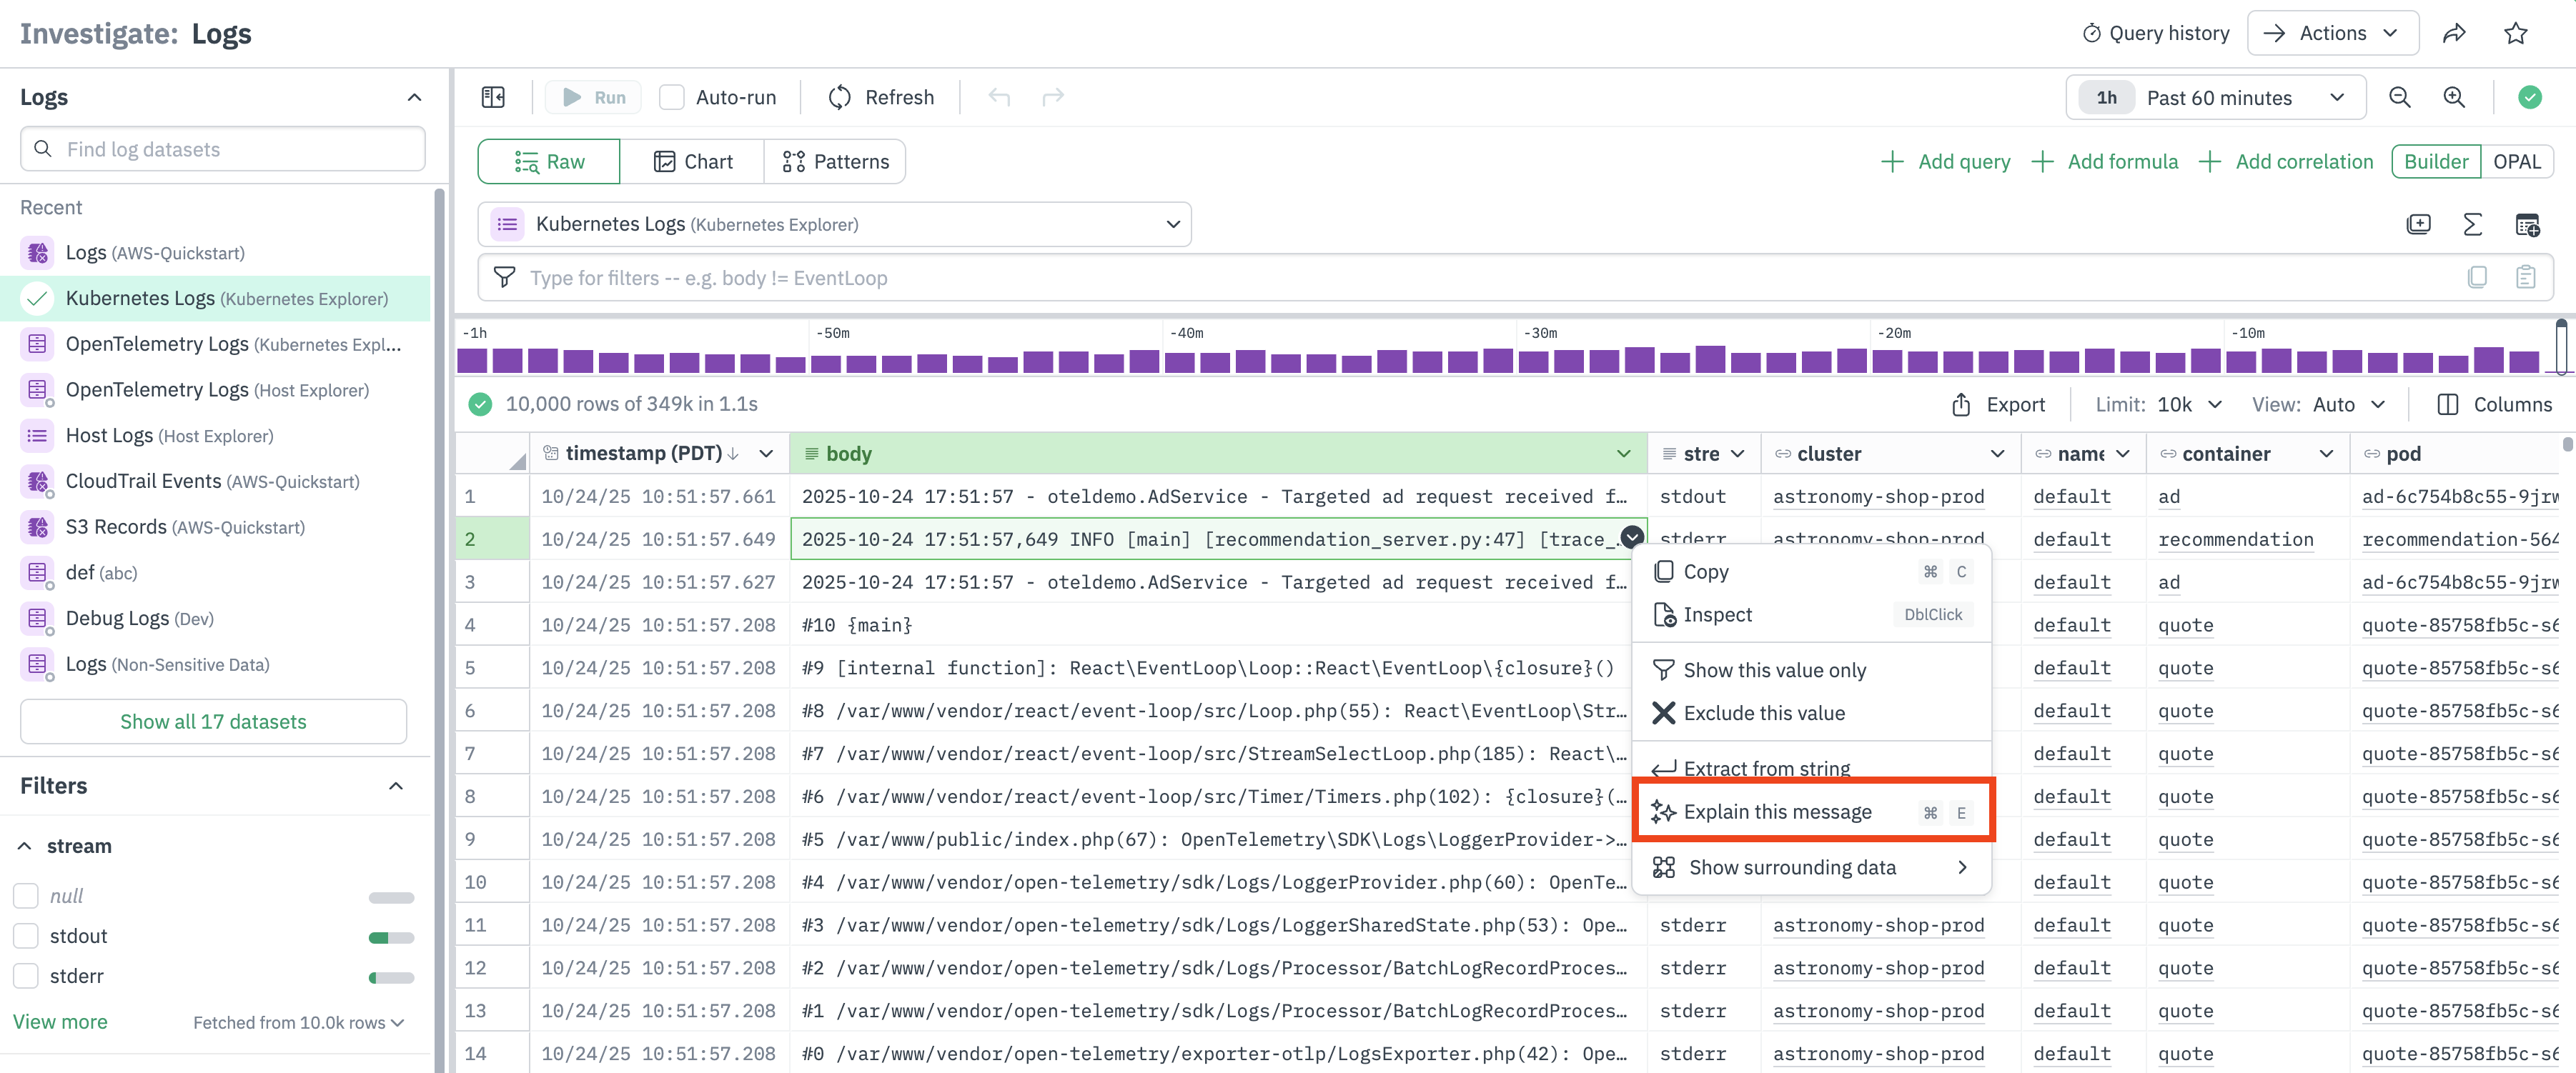
Task: Toggle the left sidebar panel icon
Action: click(x=493, y=97)
